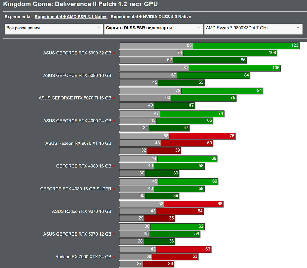Click the RTX 5070 bar showing 62
The width and height of the screenshot is (307, 268).
click(177, 227)
